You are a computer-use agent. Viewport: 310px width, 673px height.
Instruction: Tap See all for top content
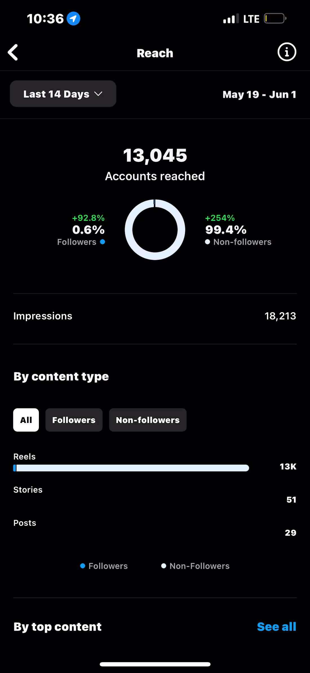tap(276, 627)
